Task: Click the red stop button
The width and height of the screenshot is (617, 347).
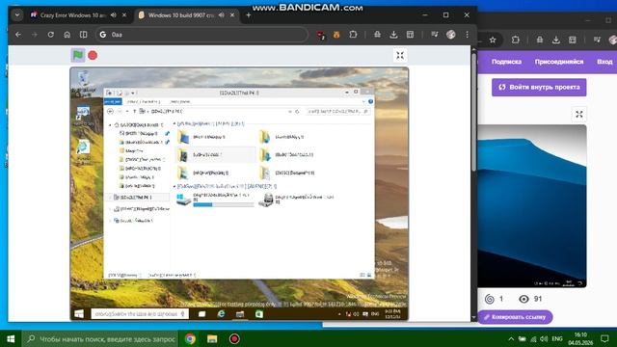Action: [93, 56]
